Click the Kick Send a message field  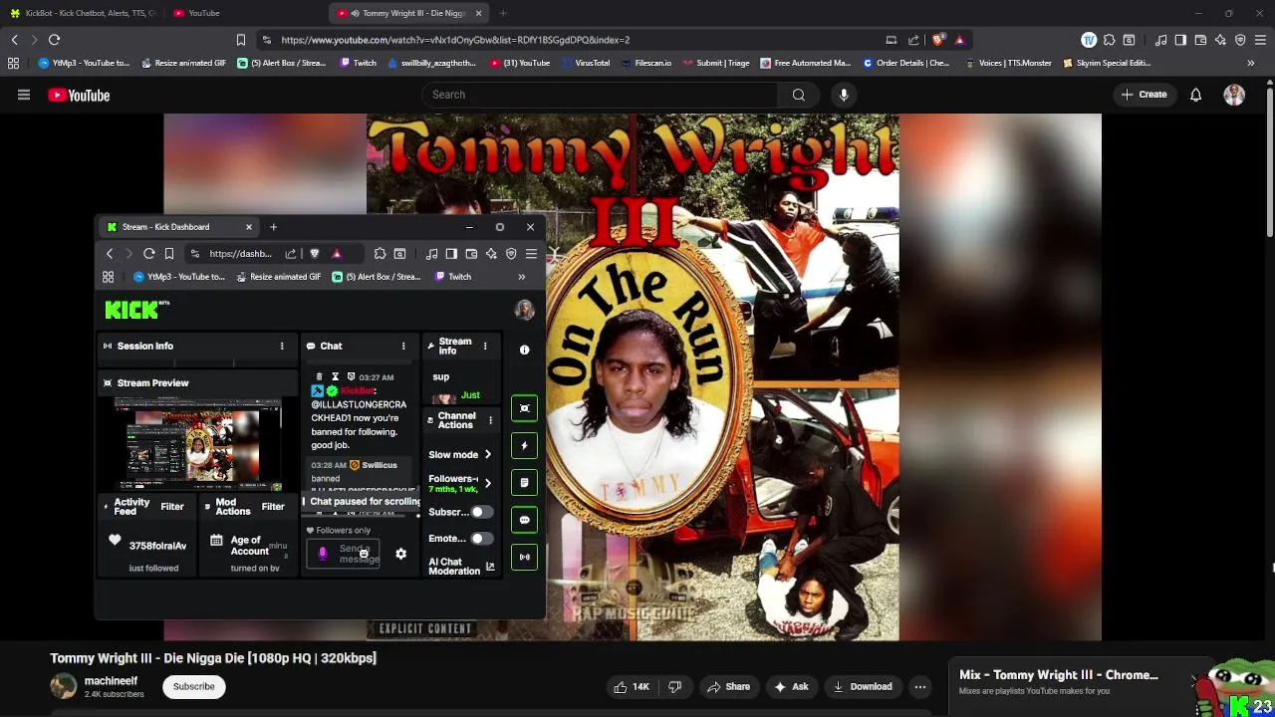(344, 554)
